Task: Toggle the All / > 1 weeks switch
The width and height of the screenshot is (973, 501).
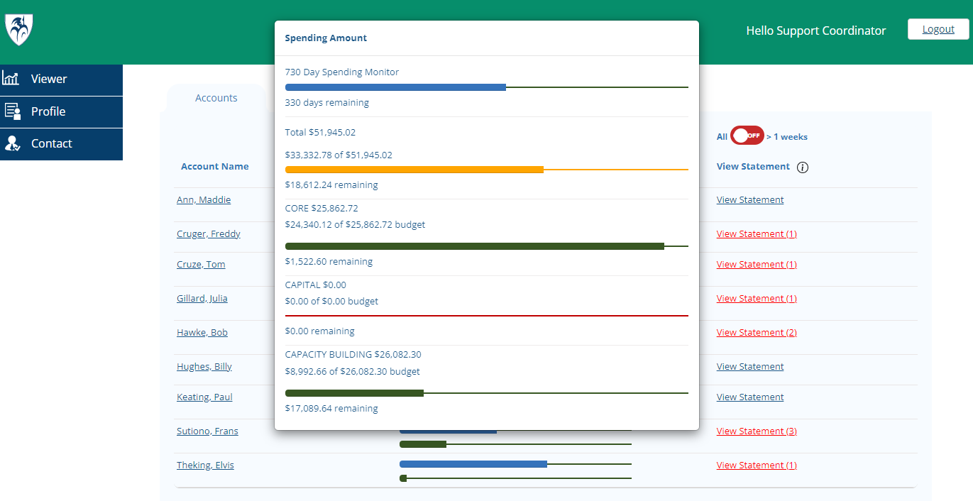Action: coord(747,136)
